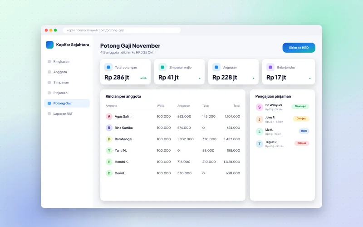Screen dimensions: 363x227
Task: Click the KopKar Sejahtera logo icon
Action: point(49,44)
